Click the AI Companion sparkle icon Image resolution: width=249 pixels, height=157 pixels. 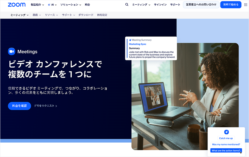point(226,132)
